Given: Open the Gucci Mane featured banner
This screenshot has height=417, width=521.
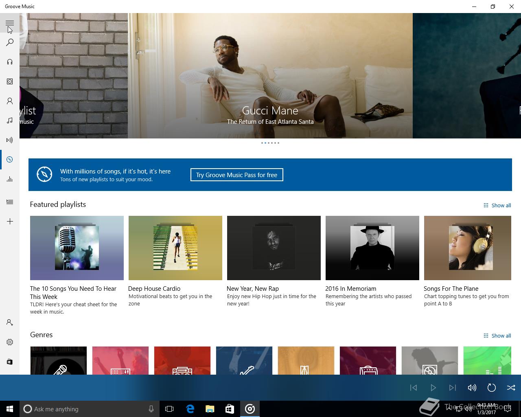Looking at the screenshot, I should click(x=270, y=76).
